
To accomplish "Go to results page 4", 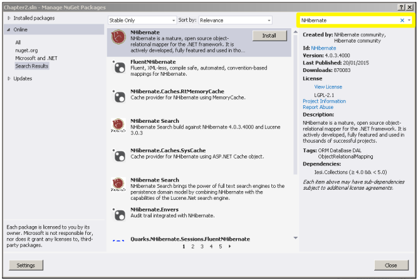I will [x=211, y=247].
